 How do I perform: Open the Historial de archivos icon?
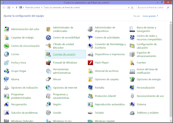pos(90,71)
